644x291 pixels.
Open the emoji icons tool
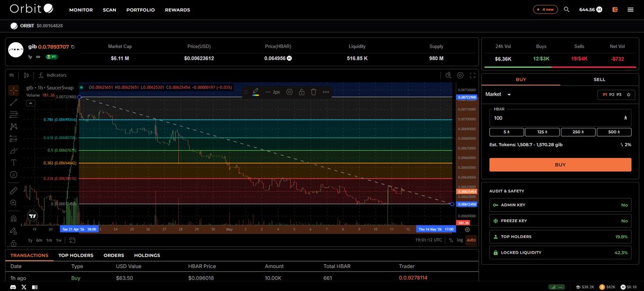[x=13, y=175]
